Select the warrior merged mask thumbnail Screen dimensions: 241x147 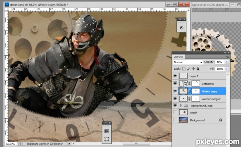196,99
